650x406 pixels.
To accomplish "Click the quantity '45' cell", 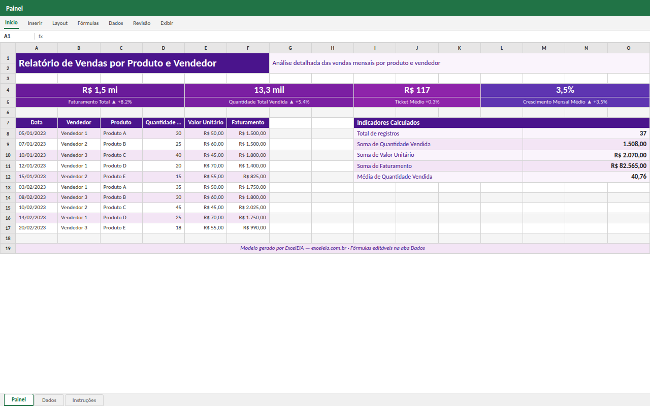I will click(164, 208).
